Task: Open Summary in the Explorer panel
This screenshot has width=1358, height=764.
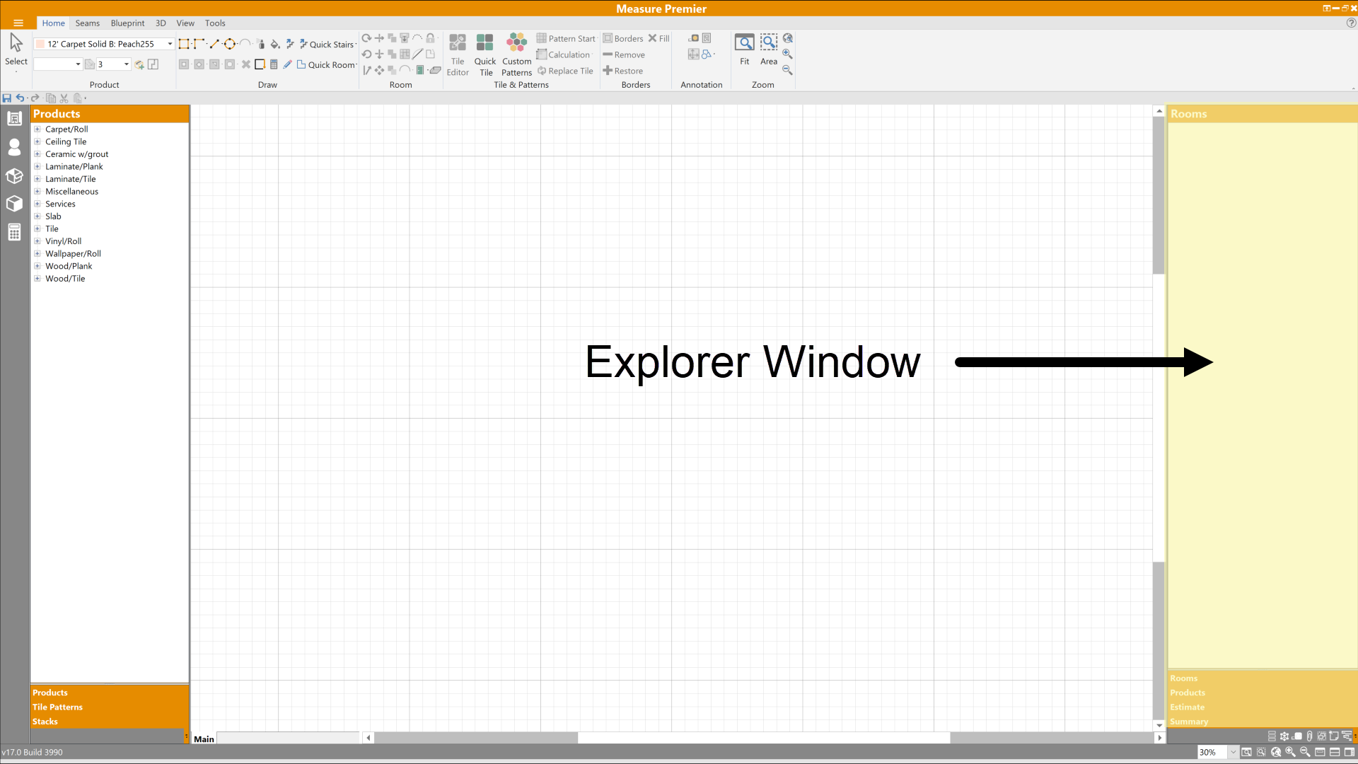Action: coord(1189,722)
